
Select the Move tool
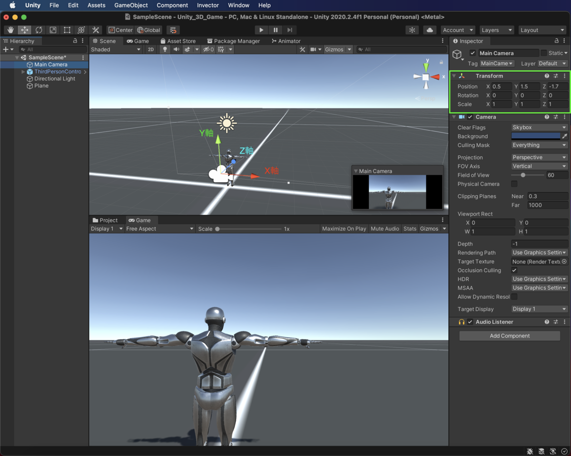tap(24, 30)
